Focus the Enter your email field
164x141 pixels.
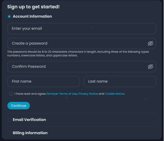click(82, 29)
